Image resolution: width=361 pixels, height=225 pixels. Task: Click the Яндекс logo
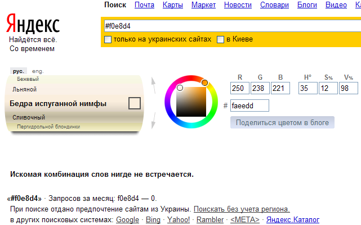(33, 24)
